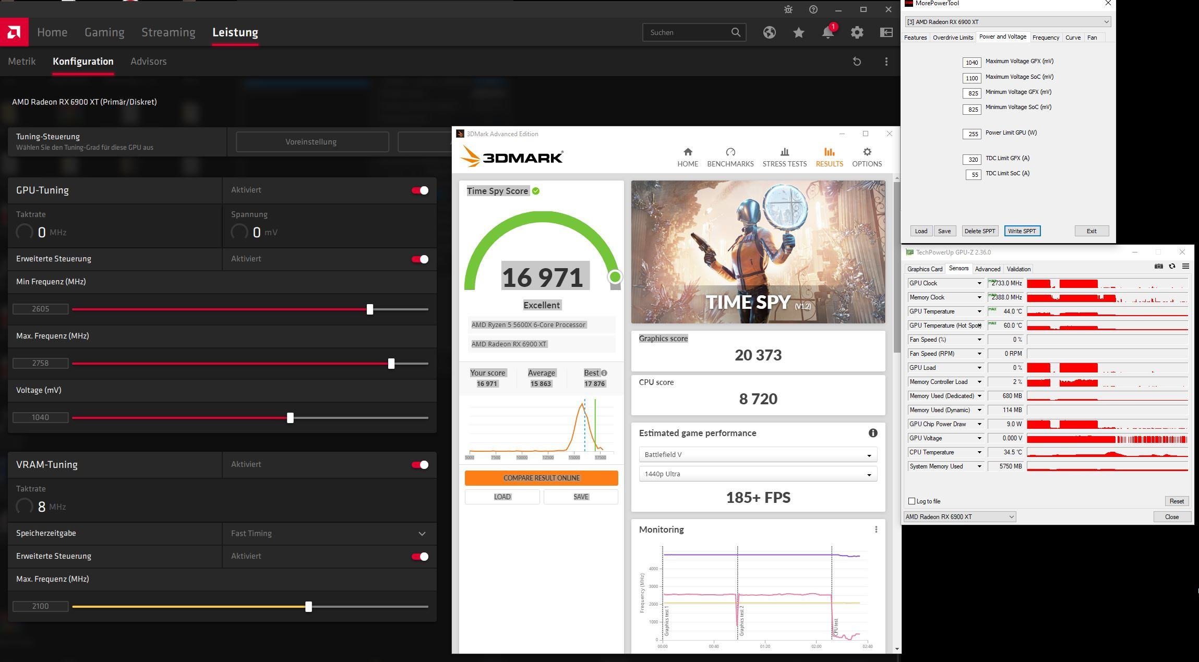
Task: Open the web browser globe icon
Action: pos(769,32)
